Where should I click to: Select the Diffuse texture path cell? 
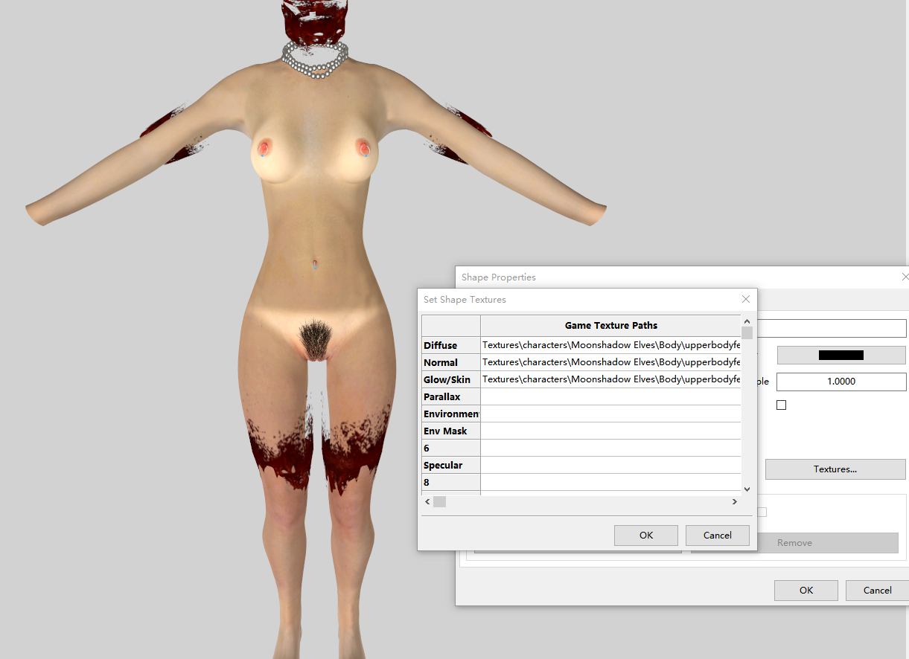[611, 345]
